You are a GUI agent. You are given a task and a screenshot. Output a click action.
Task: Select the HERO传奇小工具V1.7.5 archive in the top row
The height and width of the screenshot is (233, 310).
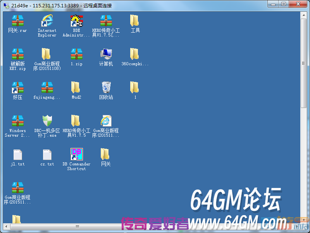(x=106, y=21)
